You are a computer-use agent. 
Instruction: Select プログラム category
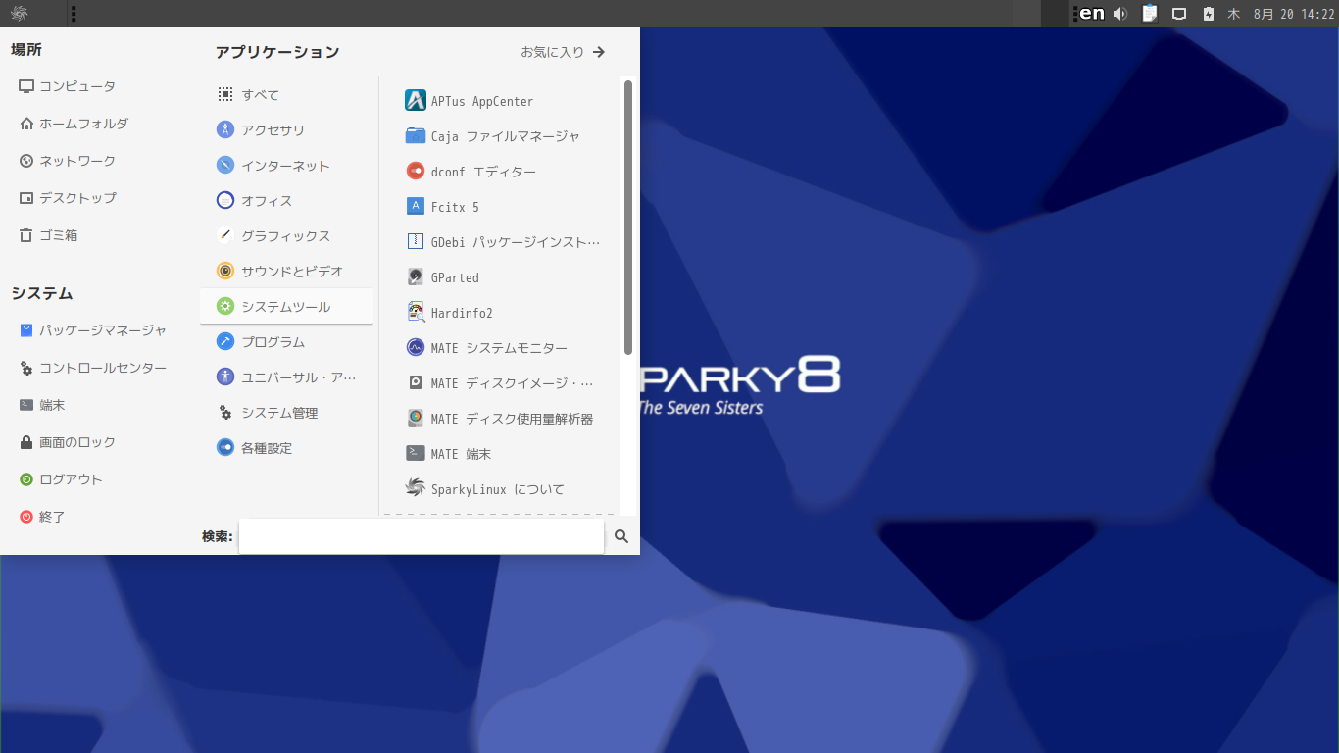(x=286, y=342)
